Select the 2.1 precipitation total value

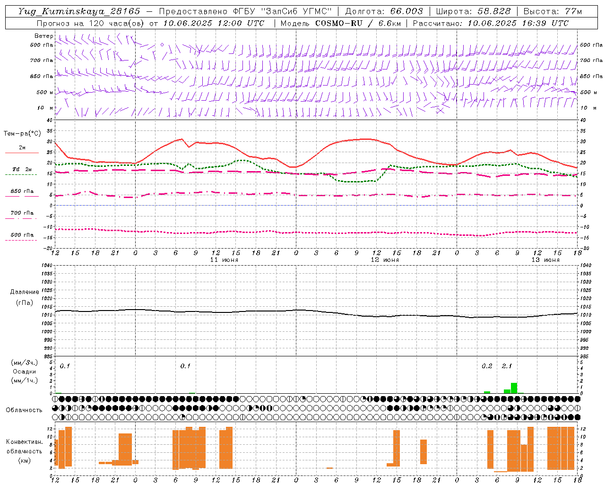coord(507,366)
